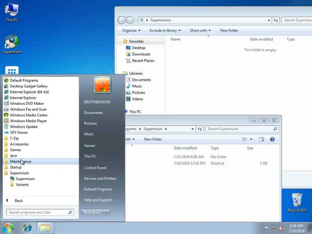Open Videos library in navigation pane
Viewport: 312px width, 234px height.
coord(137,99)
